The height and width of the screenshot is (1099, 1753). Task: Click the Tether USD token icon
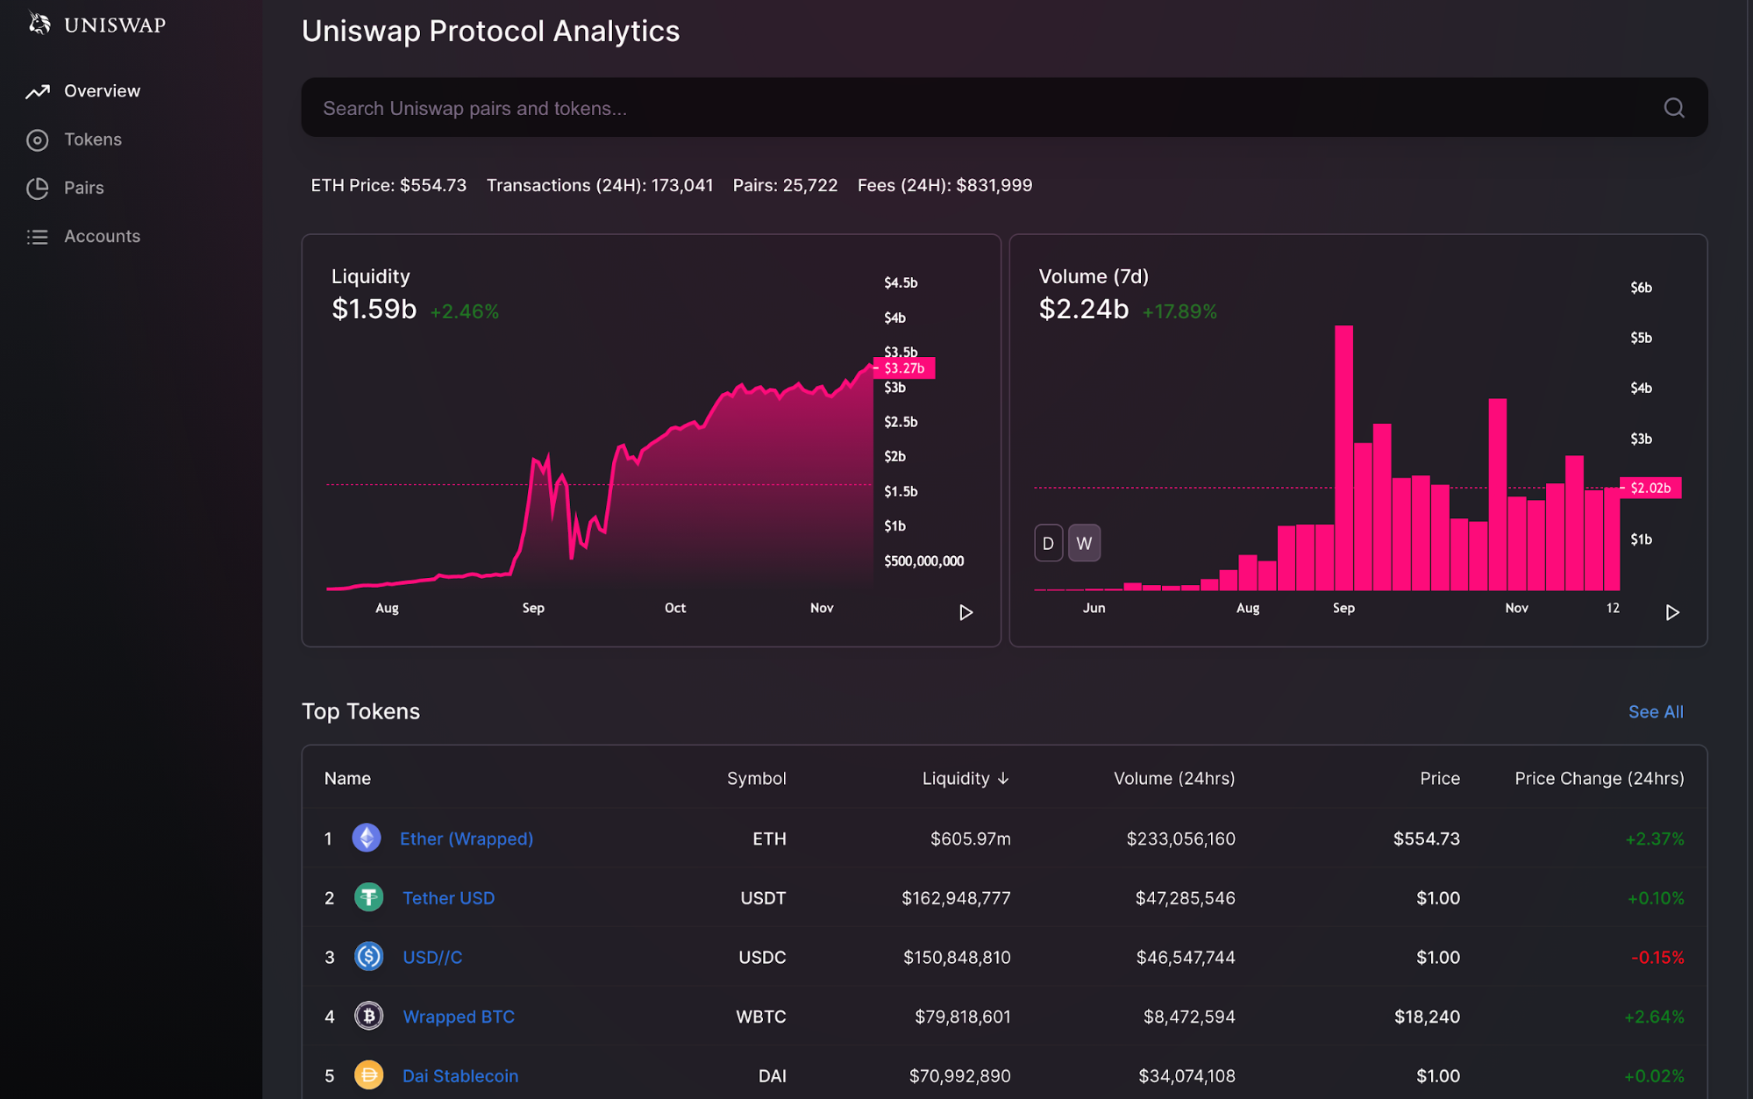(x=368, y=897)
